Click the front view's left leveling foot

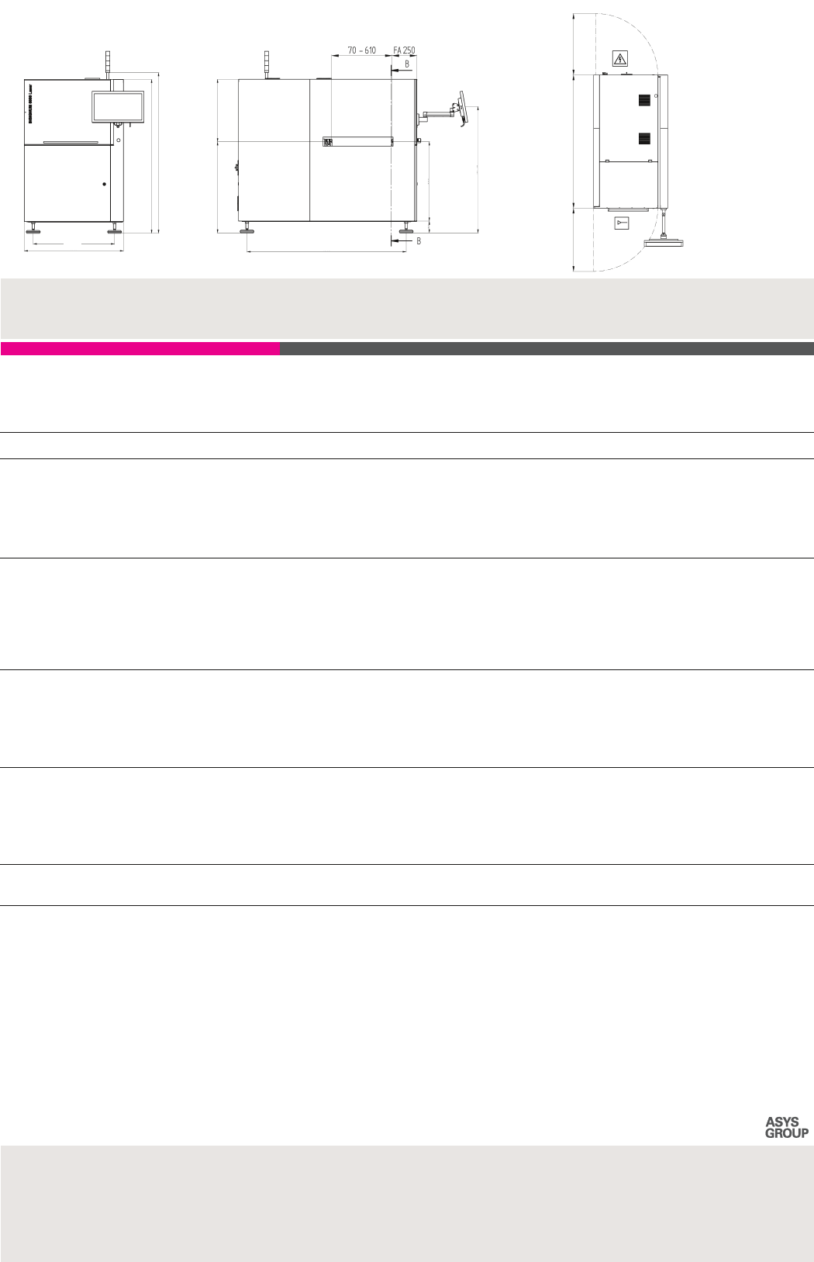coord(34,230)
